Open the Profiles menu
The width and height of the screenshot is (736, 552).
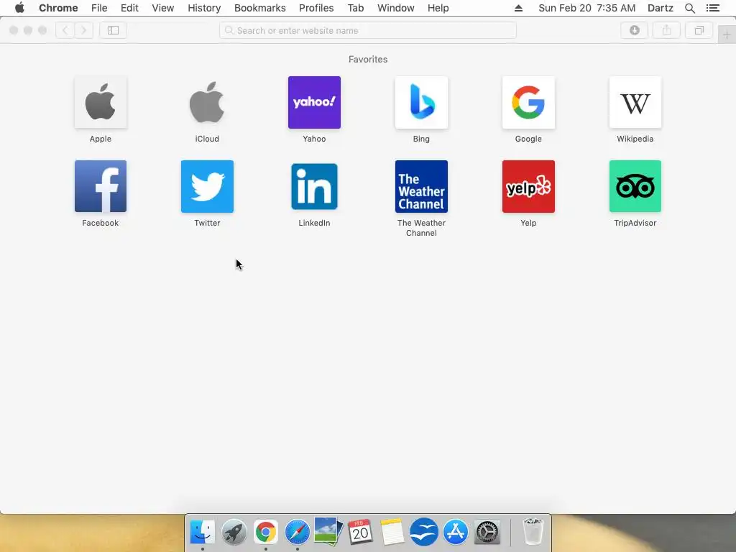pyautogui.click(x=316, y=8)
